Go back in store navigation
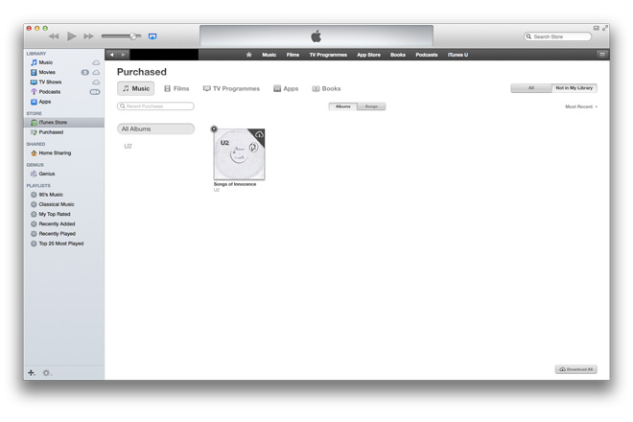 (x=112, y=55)
